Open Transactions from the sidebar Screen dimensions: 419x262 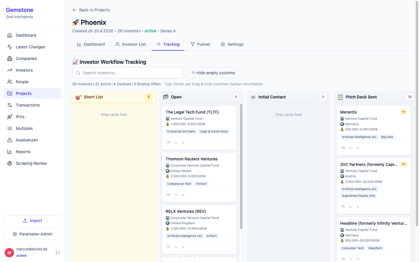click(32, 105)
